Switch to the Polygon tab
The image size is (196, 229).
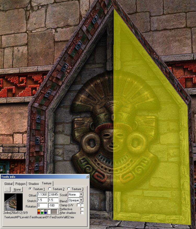pos(20,184)
